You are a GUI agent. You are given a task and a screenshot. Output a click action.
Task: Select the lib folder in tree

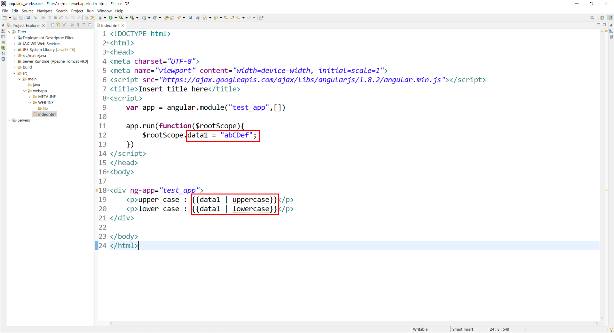[43, 108]
